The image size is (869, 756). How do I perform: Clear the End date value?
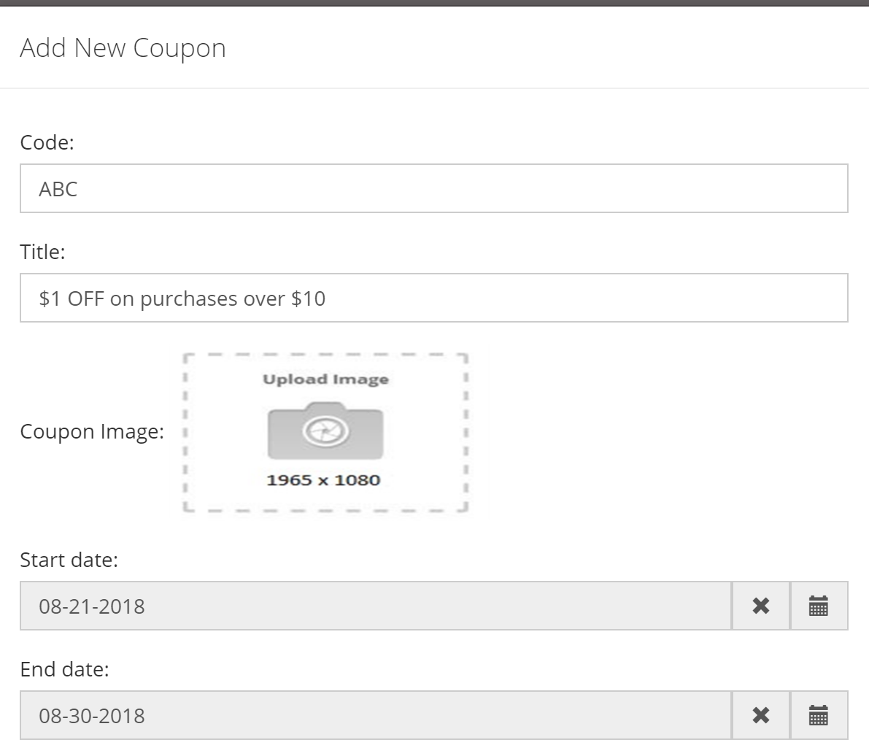click(x=760, y=715)
